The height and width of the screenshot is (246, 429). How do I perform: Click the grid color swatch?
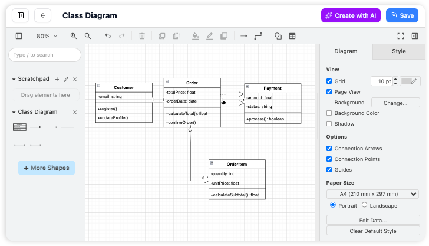click(410, 81)
